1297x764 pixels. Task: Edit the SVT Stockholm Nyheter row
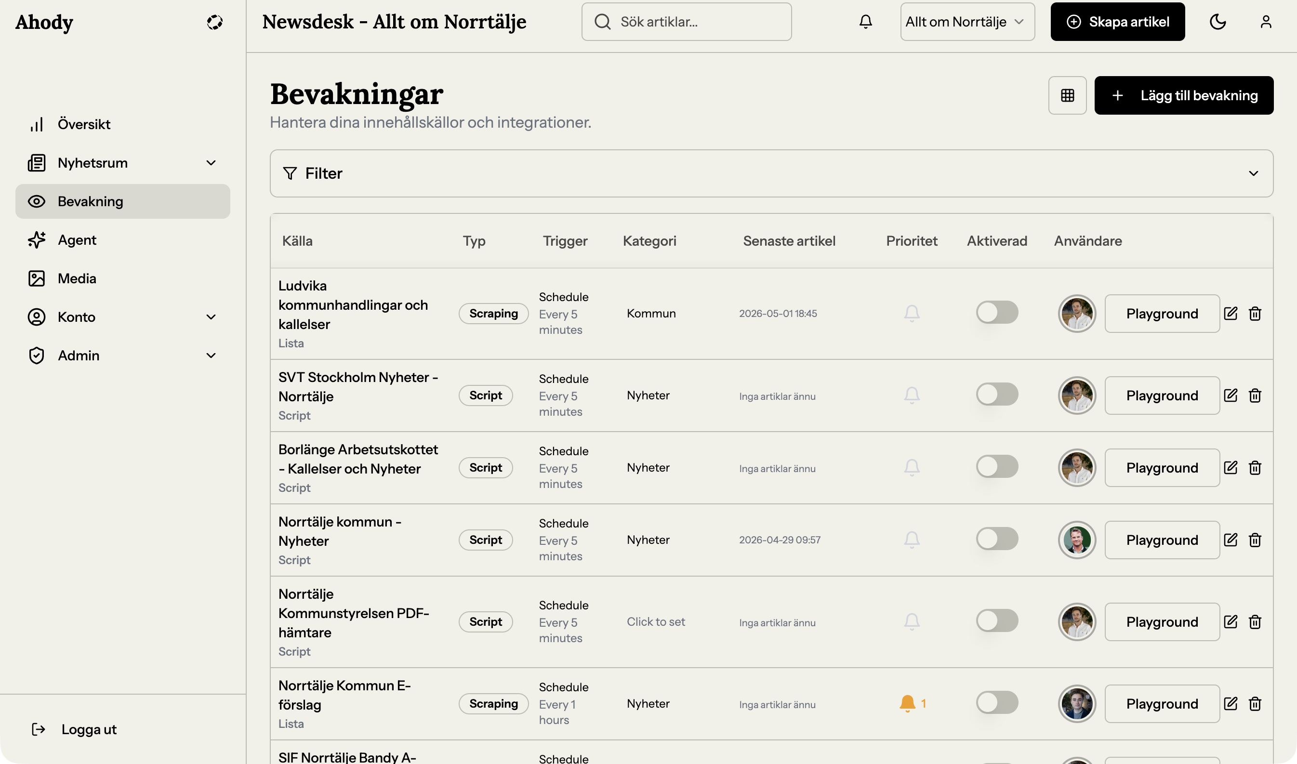click(x=1231, y=395)
